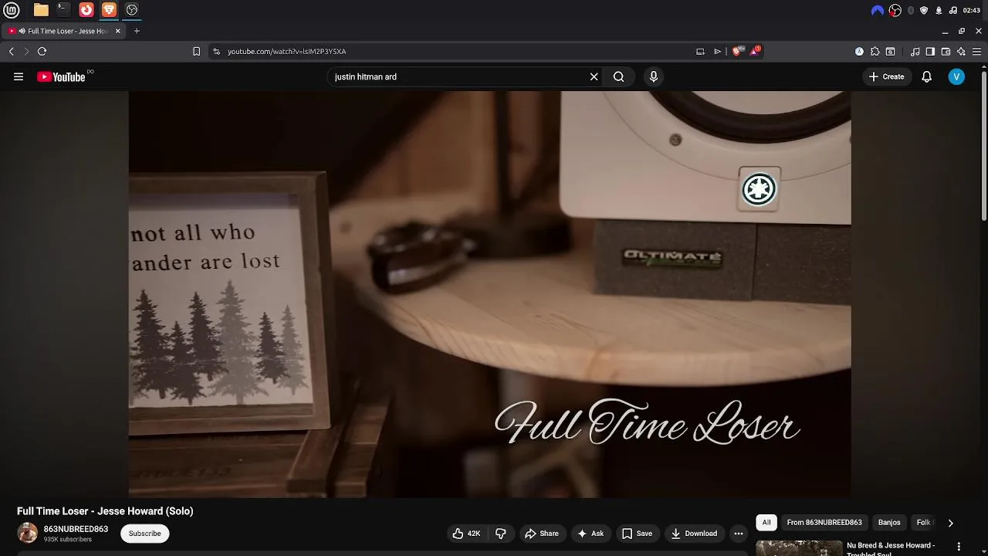Click the search magnifier button
Viewport: 988px width, 556px height.
point(618,76)
